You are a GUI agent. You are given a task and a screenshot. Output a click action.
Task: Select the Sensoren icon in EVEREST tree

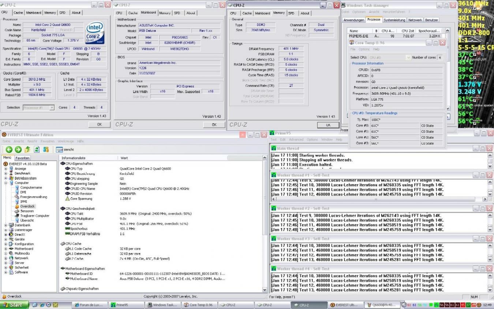point(17,211)
